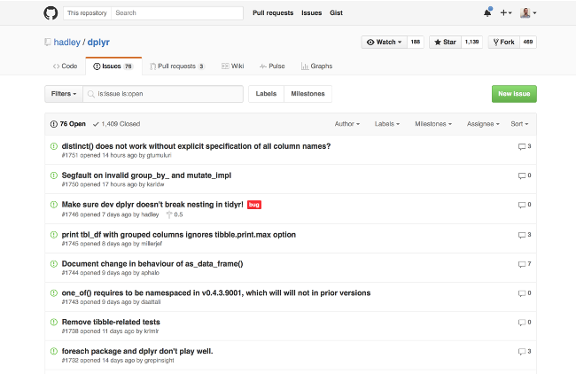This screenshot has width=576, height=374.
Task: Open the user avatar menu
Action: point(528,13)
